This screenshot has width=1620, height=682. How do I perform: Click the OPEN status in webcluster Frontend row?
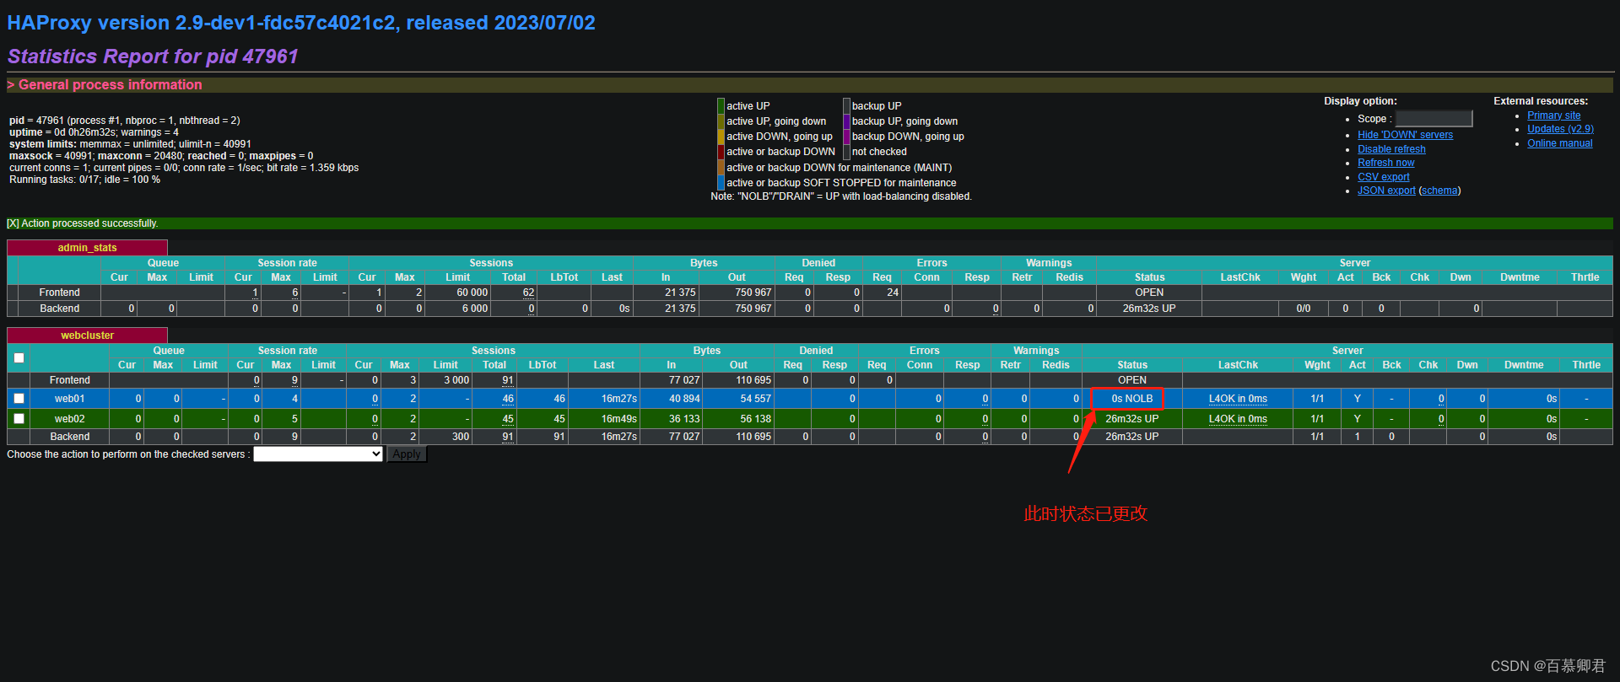1132,380
